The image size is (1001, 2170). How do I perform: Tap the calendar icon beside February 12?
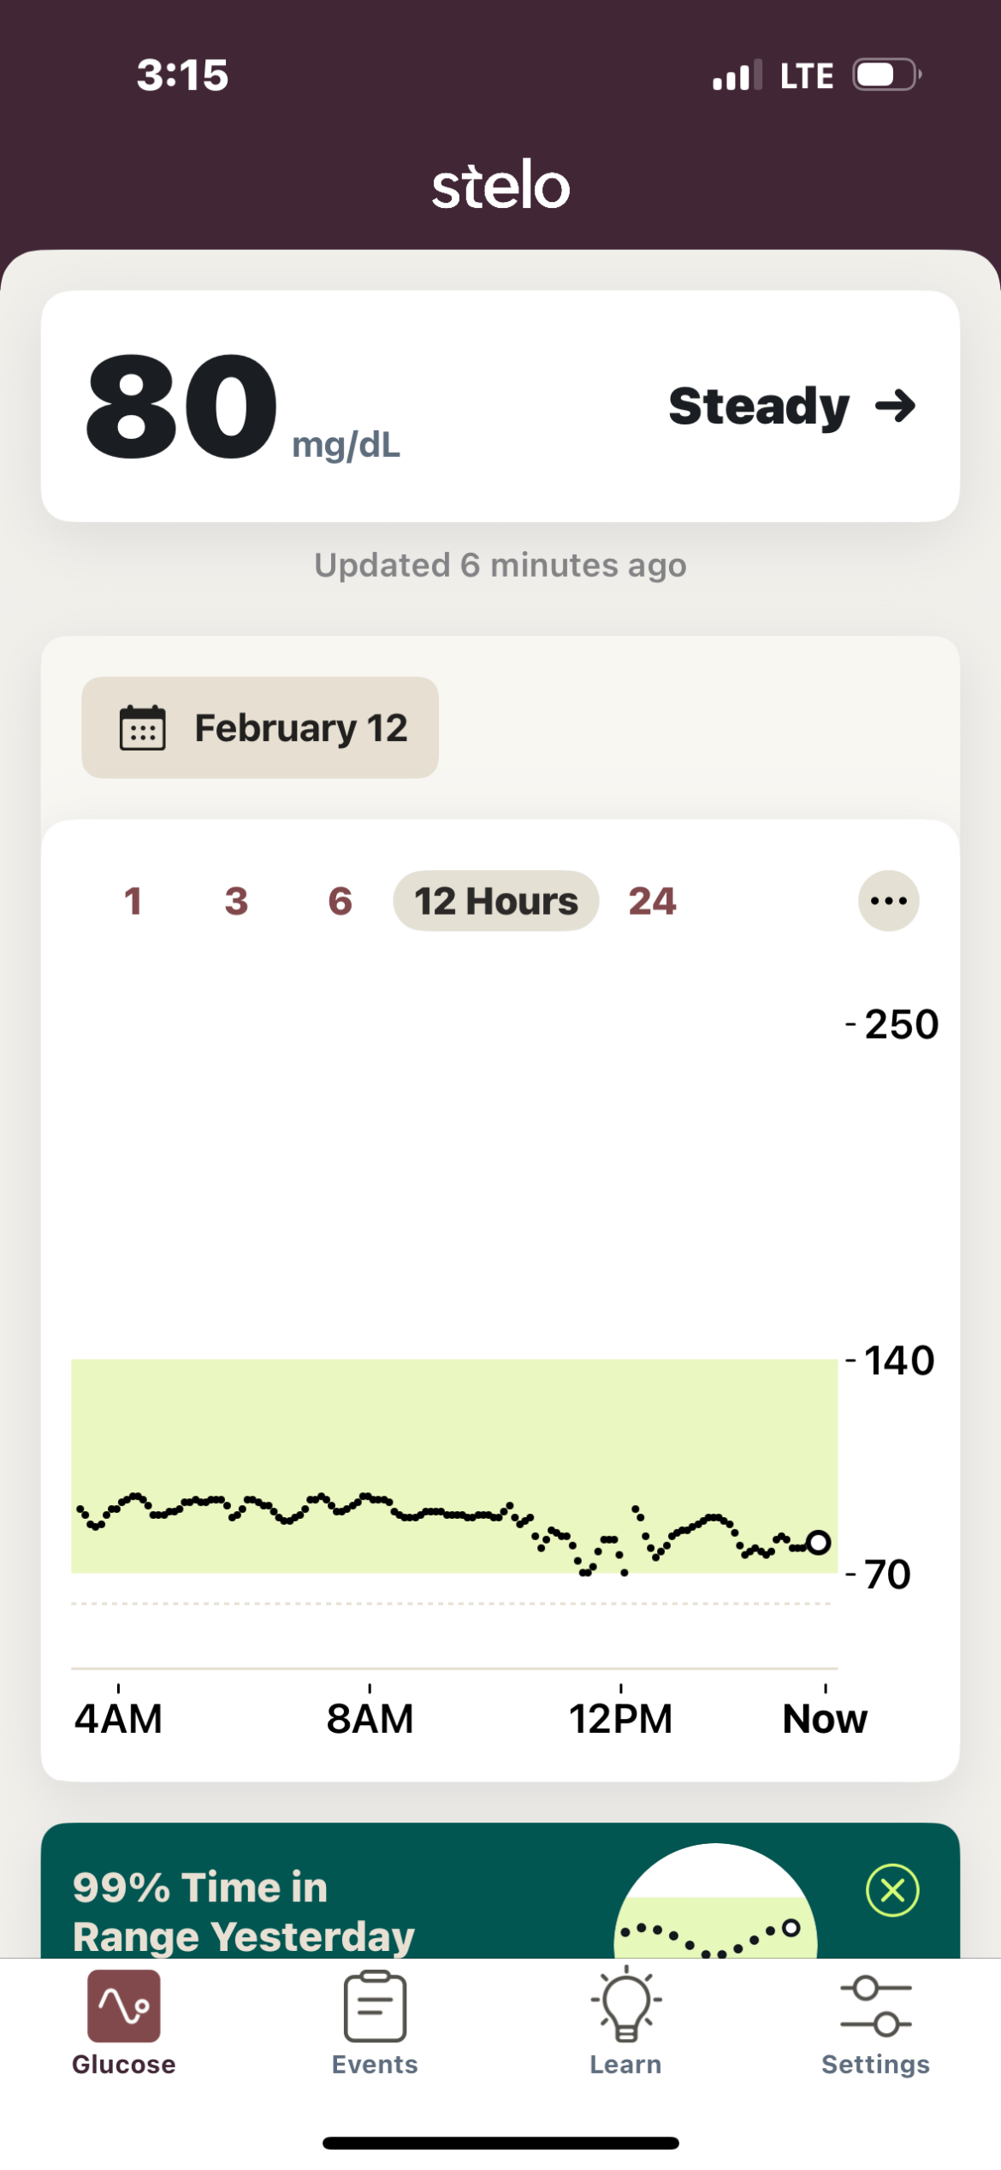[142, 728]
